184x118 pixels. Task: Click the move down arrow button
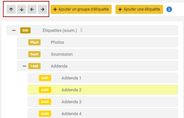(22, 9)
